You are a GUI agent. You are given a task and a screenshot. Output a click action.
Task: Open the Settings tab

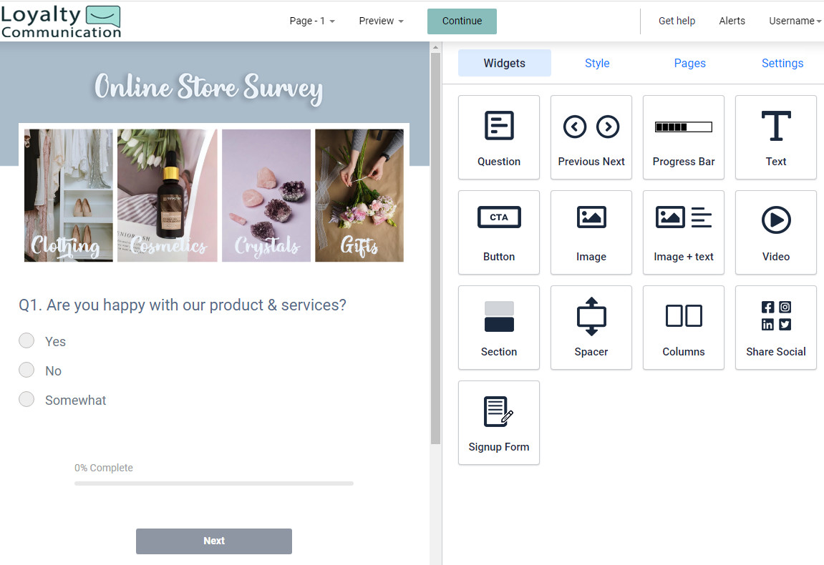pos(782,63)
